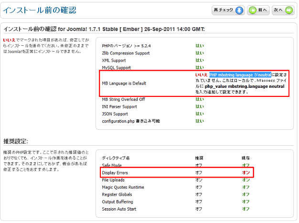Click the 'Register Globals' directive
This screenshot has width=299, height=223.
tap(117, 194)
